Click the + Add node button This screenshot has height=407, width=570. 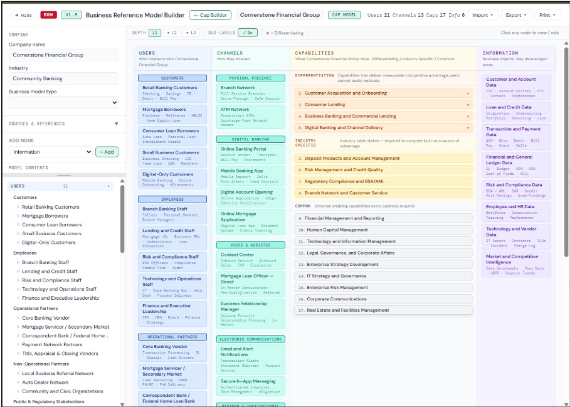point(107,152)
